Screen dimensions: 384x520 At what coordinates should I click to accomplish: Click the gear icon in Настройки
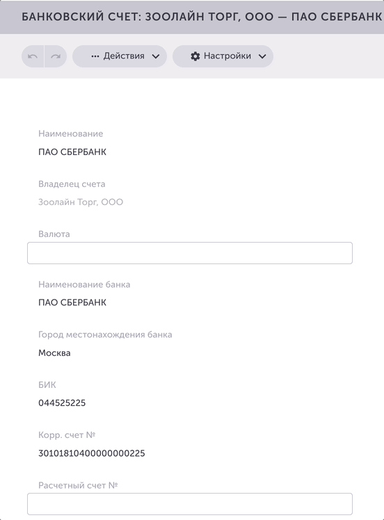point(195,56)
